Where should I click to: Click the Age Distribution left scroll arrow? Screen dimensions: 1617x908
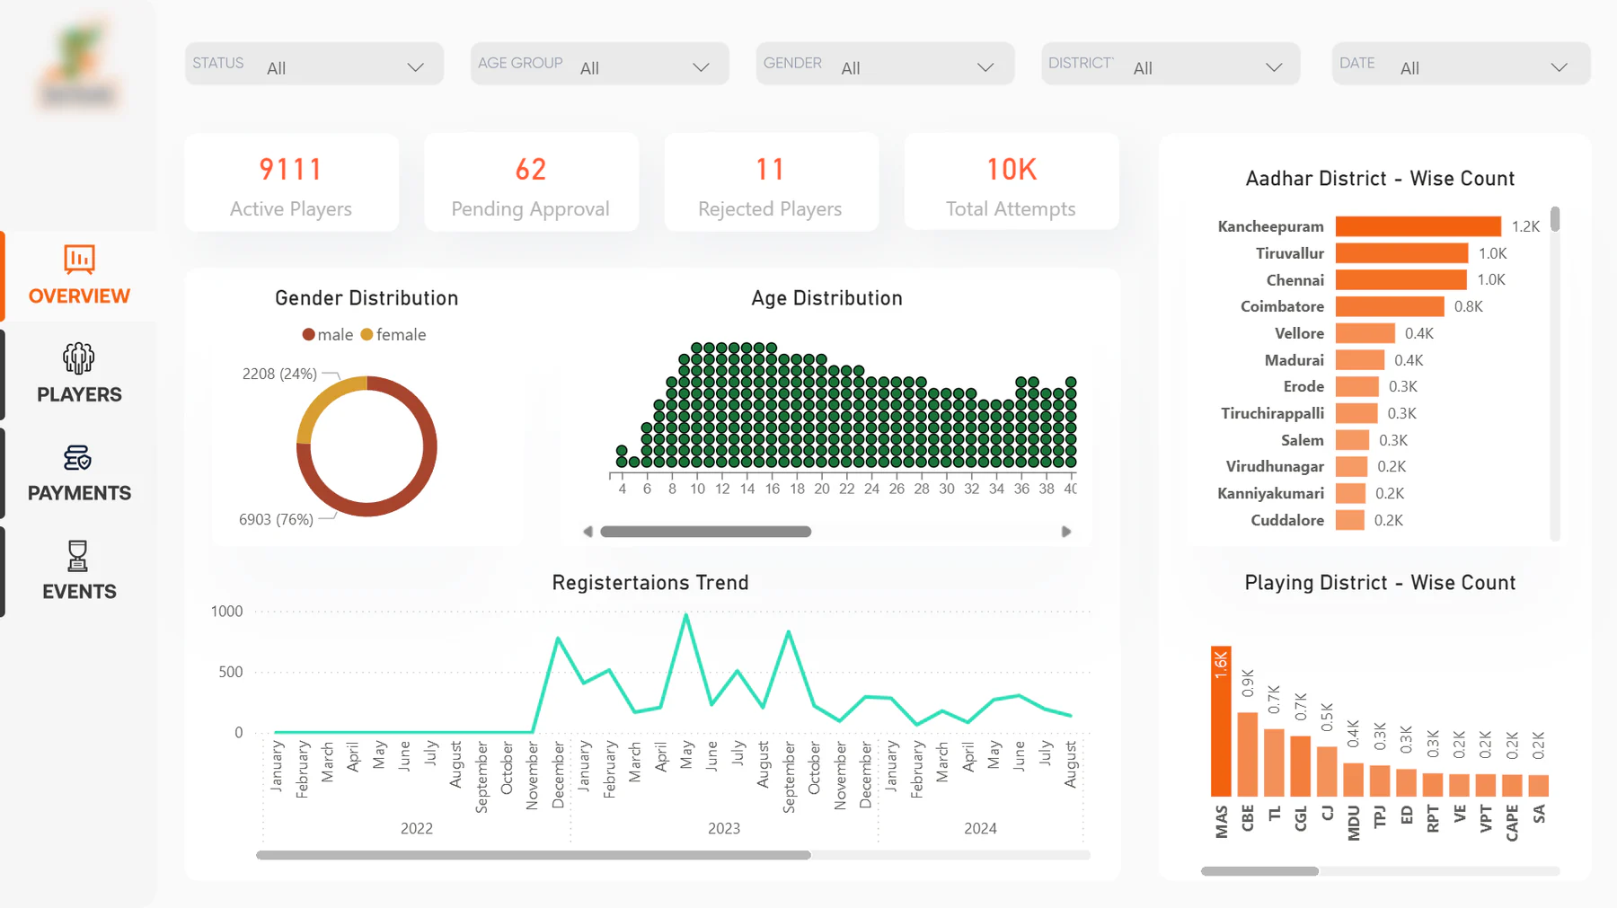pos(588,532)
